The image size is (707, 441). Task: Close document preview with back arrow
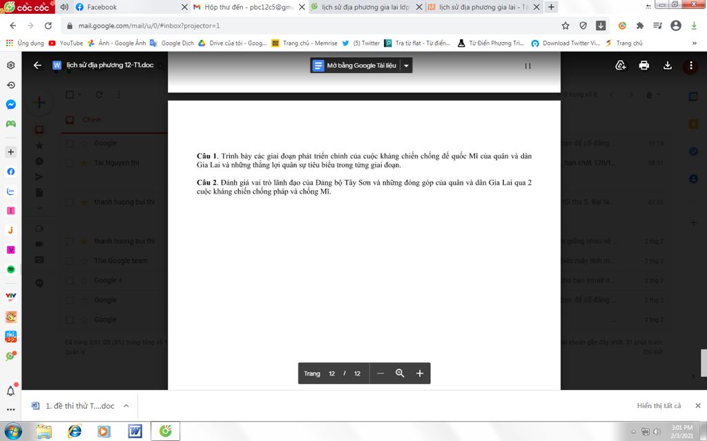coord(37,65)
